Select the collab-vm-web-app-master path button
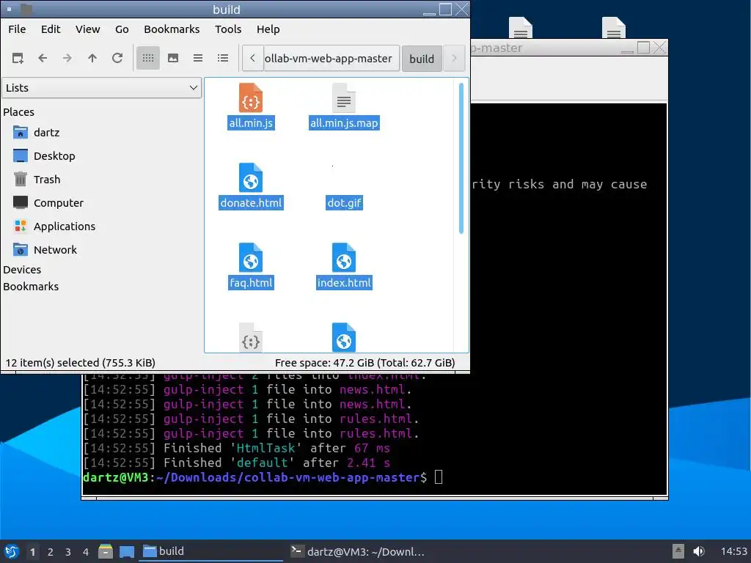Image resolution: width=751 pixels, height=563 pixels. (x=331, y=59)
